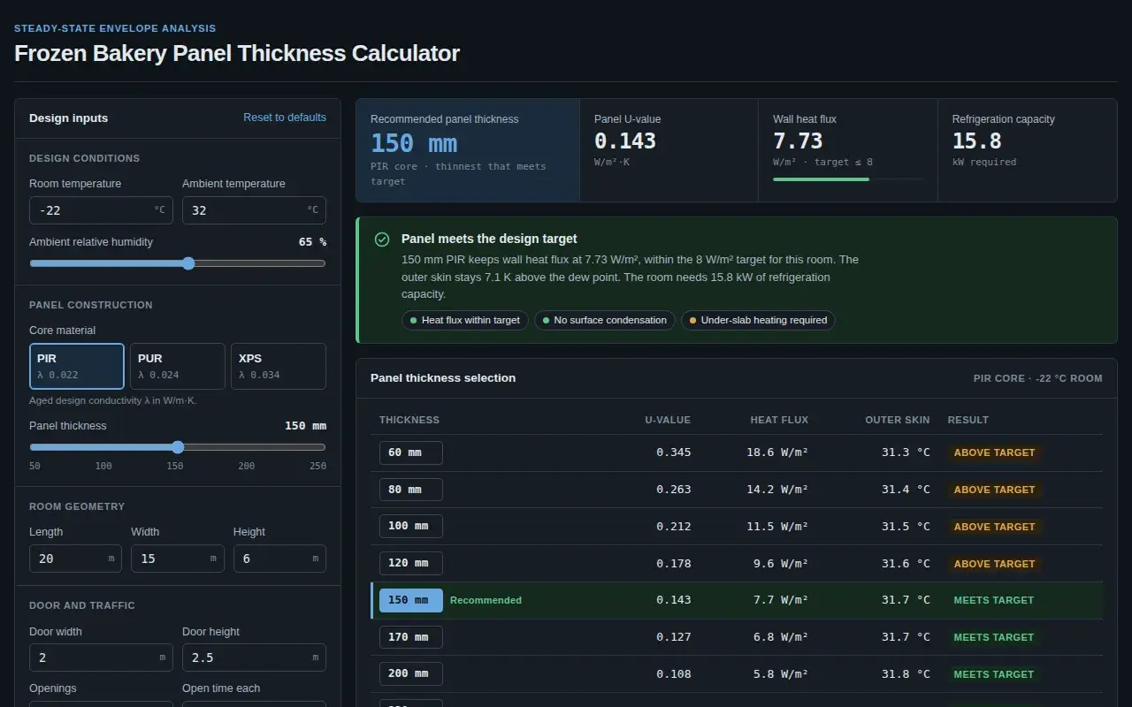The width and height of the screenshot is (1132, 707).
Task: Click the room Height input
Action: pyautogui.click(x=279, y=559)
